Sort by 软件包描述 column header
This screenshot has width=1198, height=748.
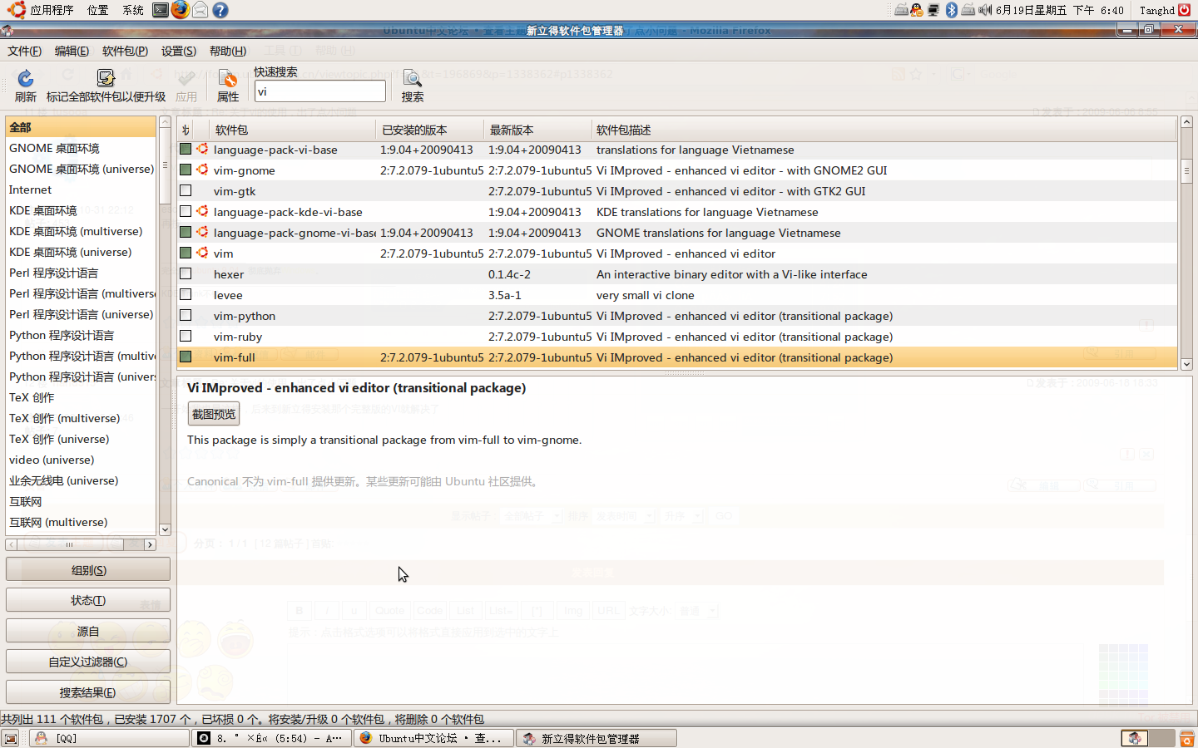pos(884,130)
